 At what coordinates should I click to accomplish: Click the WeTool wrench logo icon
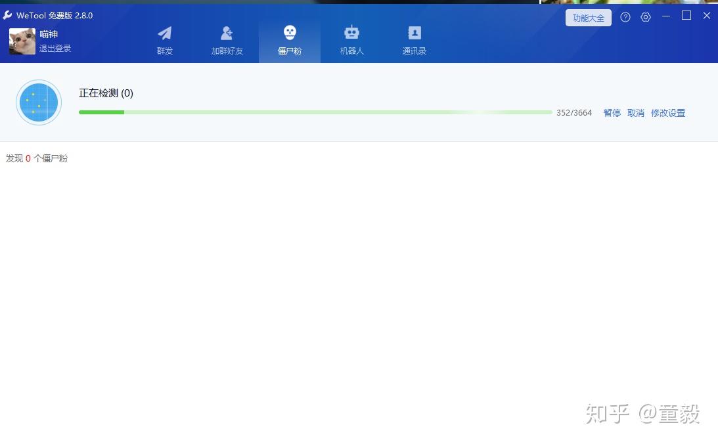(x=7, y=15)
